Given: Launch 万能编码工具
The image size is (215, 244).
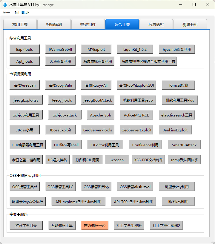Looking at the screenshot, I should (62, 225).
